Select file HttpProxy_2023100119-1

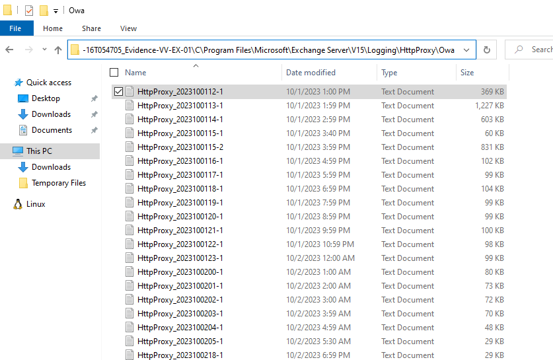click(x=180, y=203)
